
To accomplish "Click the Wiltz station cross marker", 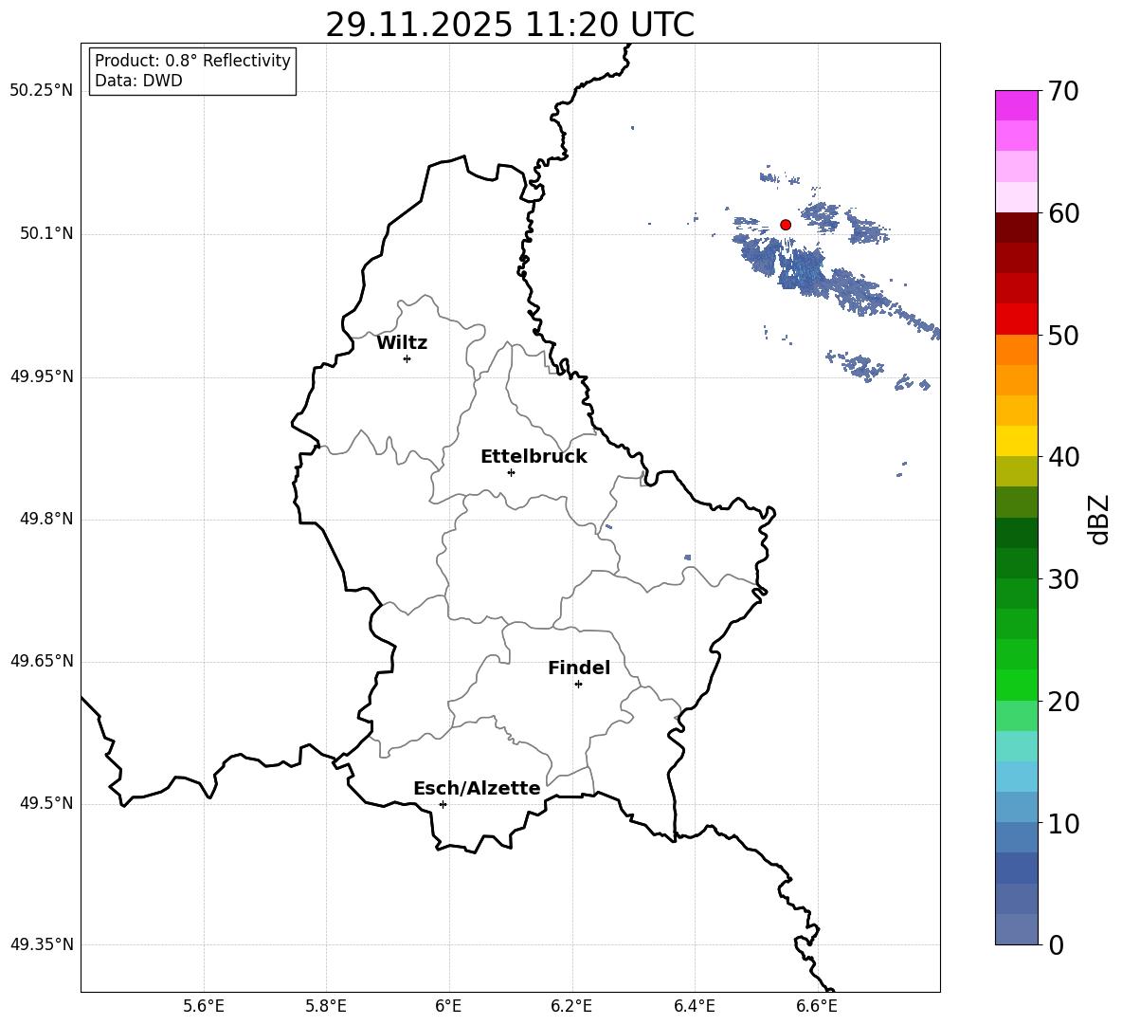I will pyautogui.click(x=407, y=358).
